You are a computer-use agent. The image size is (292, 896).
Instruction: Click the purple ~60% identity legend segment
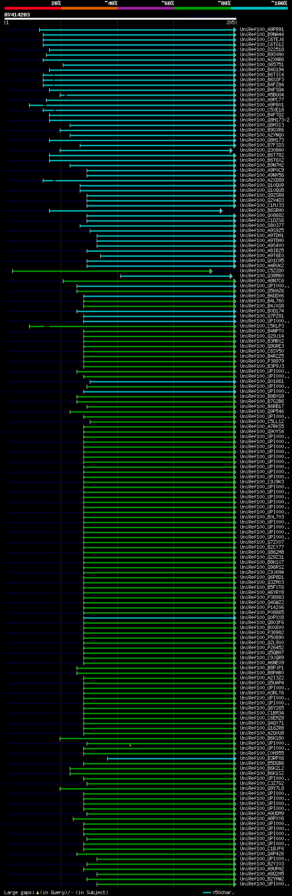[146, 8]
